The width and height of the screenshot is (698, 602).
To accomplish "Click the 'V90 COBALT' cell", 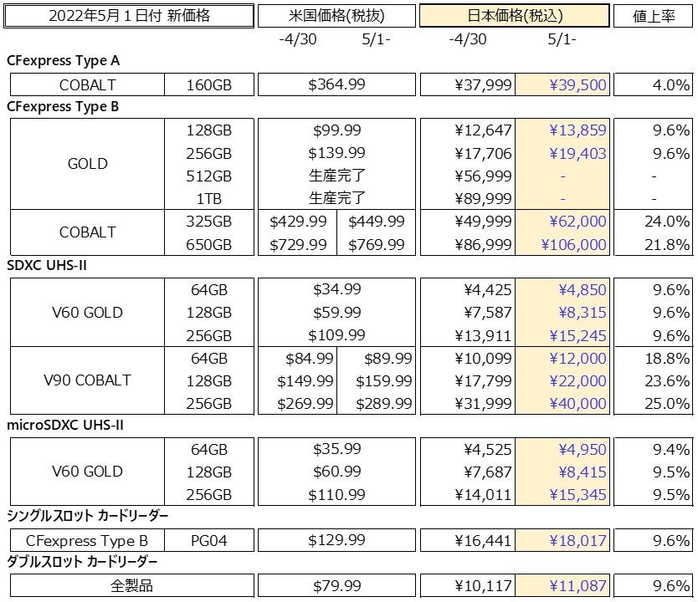I will (x=87, y=380).
